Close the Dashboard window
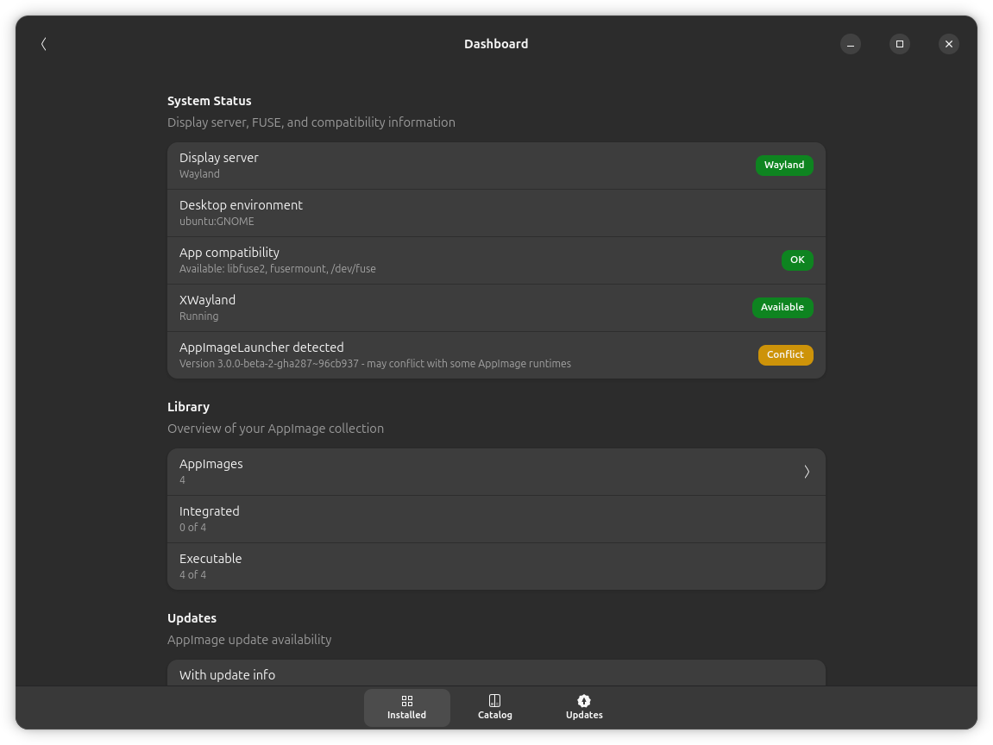The height and width of the screenshot is (745, 993). click(x=949, y=44)
